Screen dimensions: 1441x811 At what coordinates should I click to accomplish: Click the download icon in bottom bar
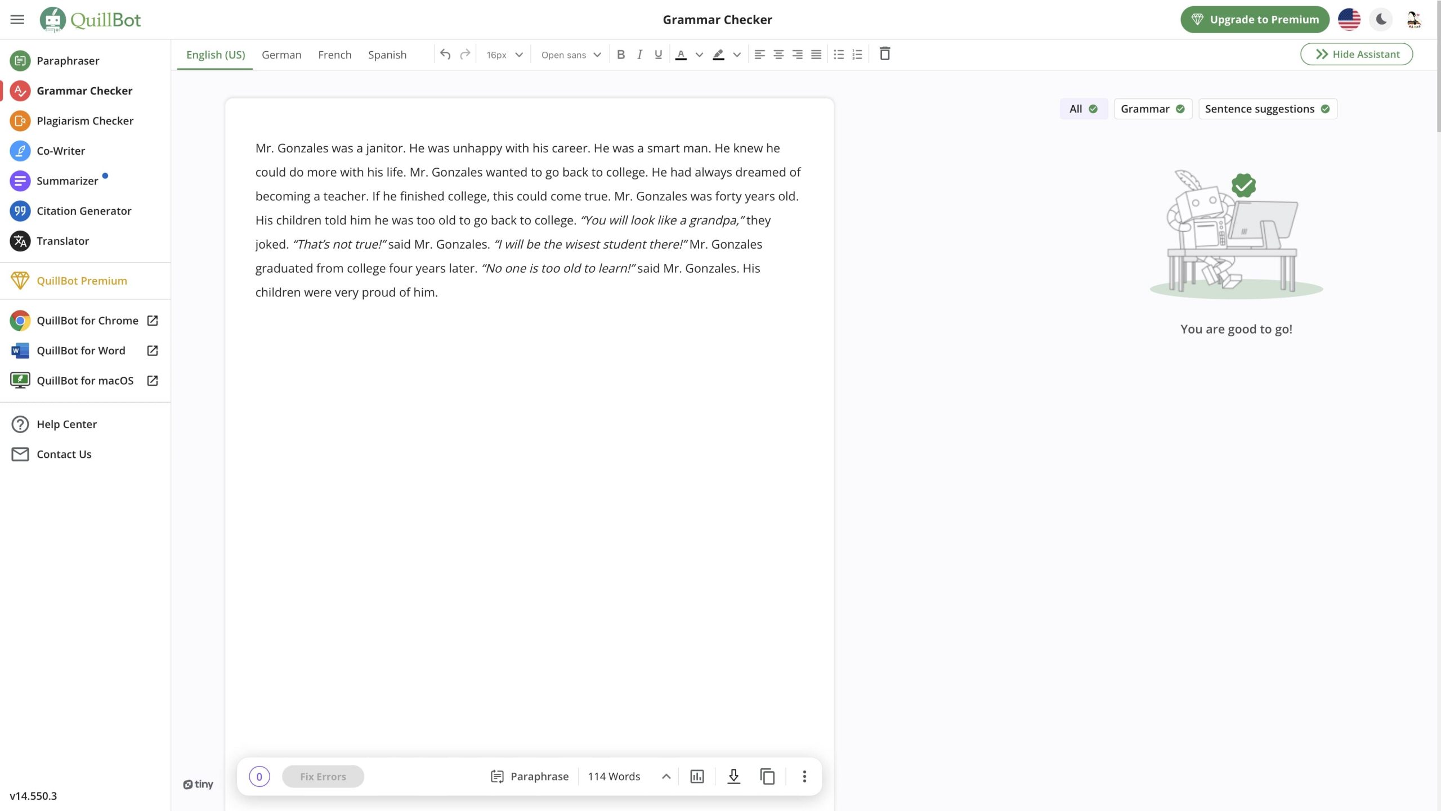[733, 776]
